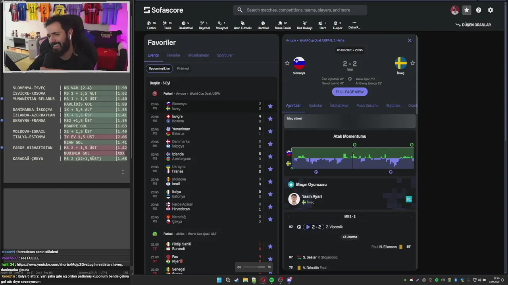Open the Amr. Futbolu category
The image size is (508, 285).
pyautogui.click(x=242, y=25)
